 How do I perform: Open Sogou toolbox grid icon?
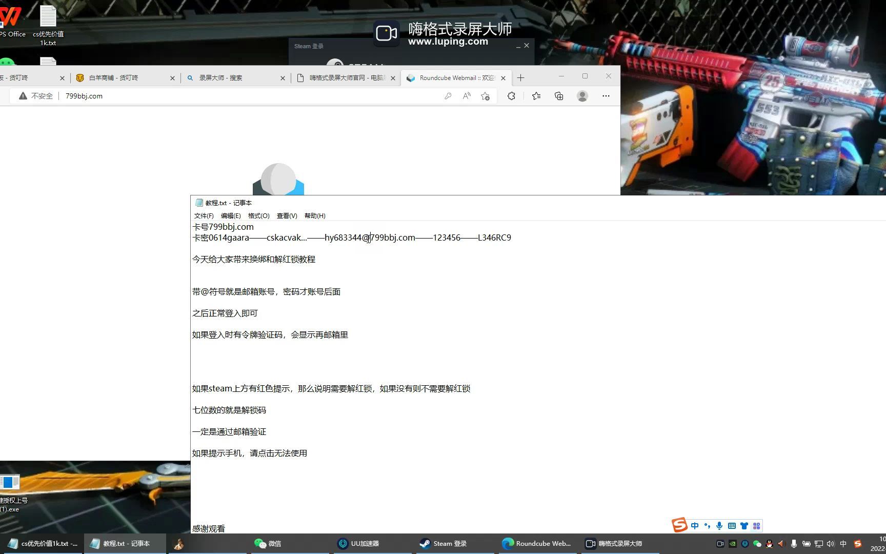pyautogui.click(x=756, y=526)
